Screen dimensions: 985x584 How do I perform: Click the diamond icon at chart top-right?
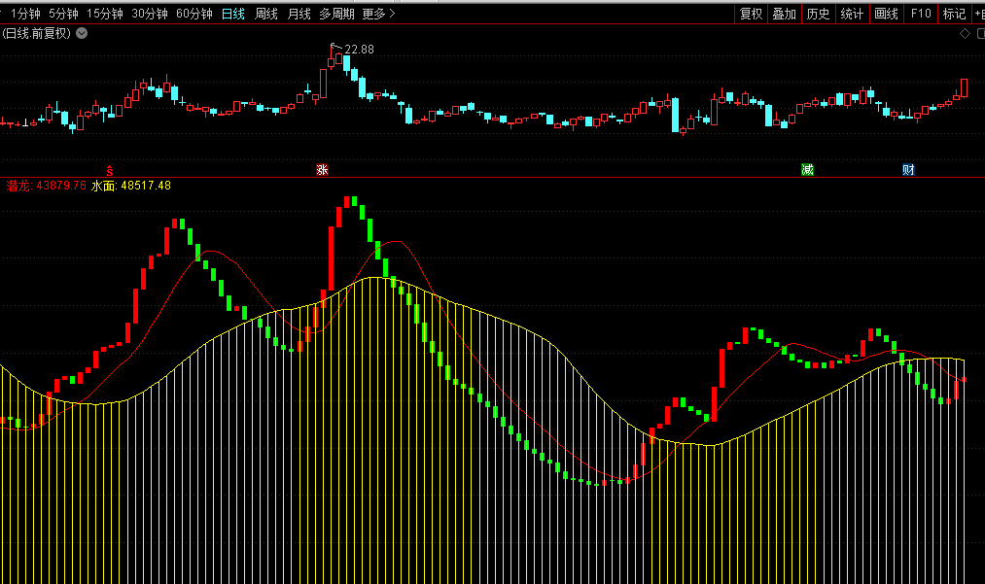pyautogui.click(x=964, y=33)
